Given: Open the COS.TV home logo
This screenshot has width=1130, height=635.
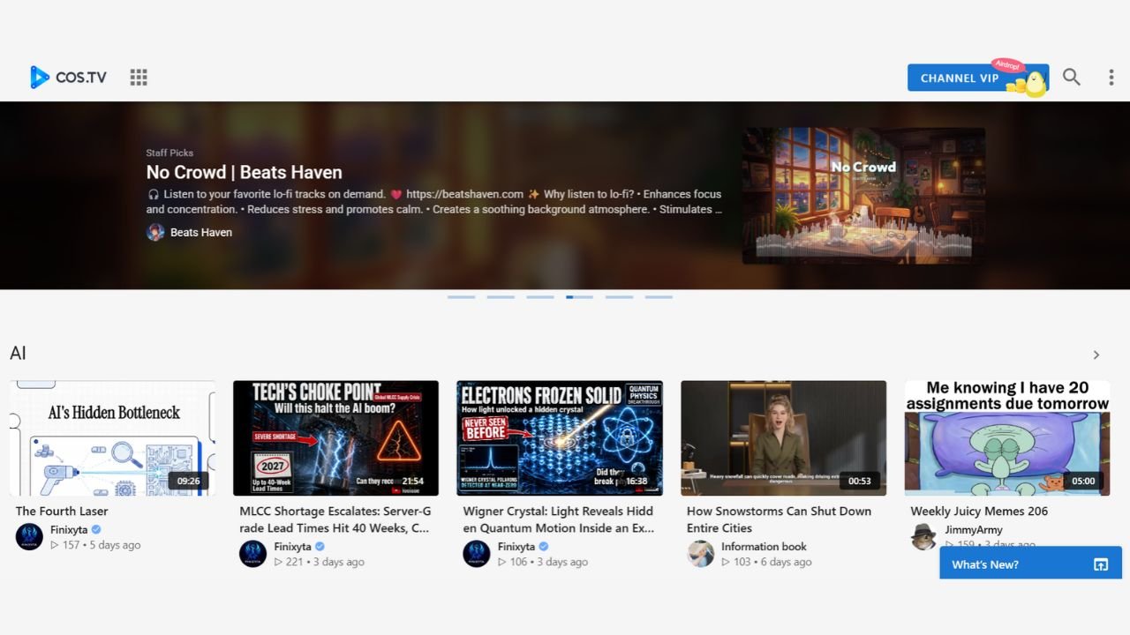Looking at the screenshot, I should (x=68, y=78).
